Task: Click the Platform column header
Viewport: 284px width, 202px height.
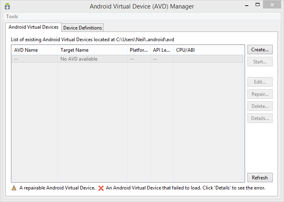Action: click(139, 50)
